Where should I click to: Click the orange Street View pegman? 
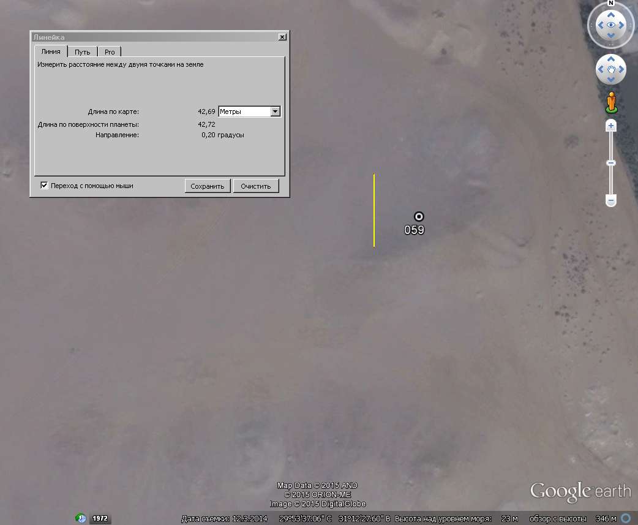[610, 103]
